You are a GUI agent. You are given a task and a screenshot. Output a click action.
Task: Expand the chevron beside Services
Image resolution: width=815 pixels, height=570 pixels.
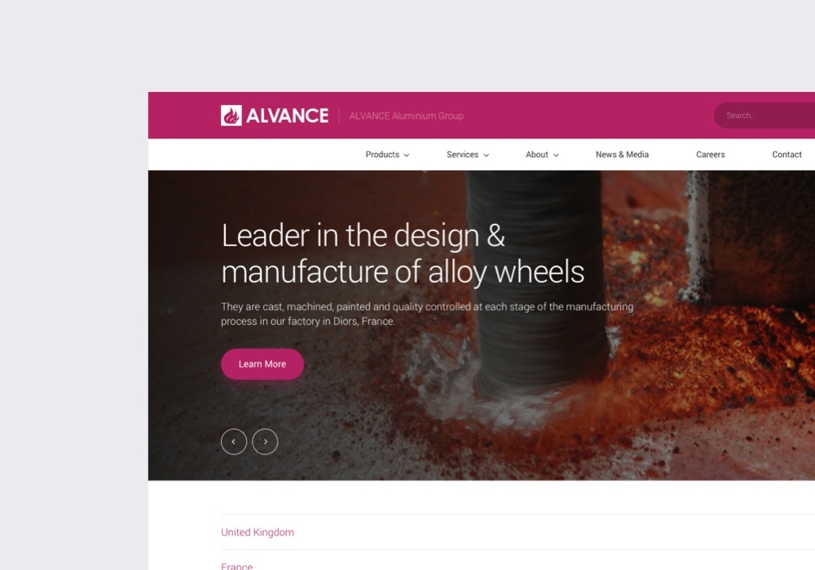click(x=486, y=156)
